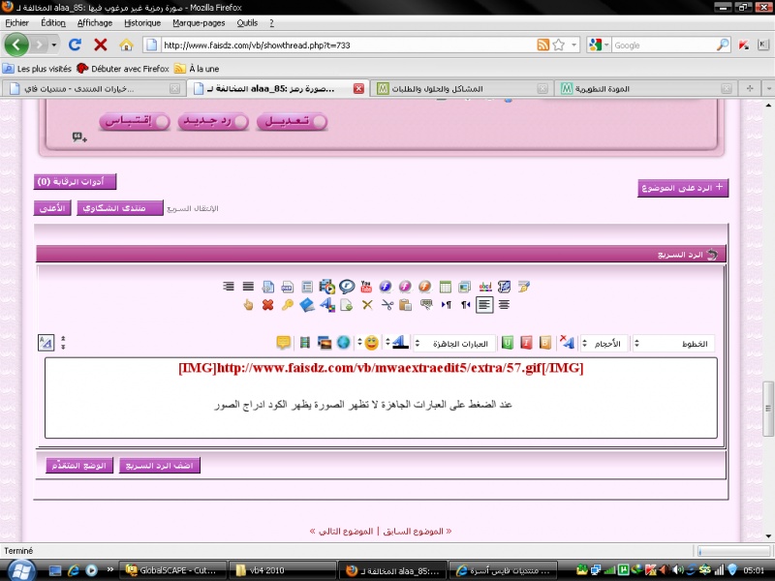Click الموضوع السابق previous thread link

click(x=415, y=531)
